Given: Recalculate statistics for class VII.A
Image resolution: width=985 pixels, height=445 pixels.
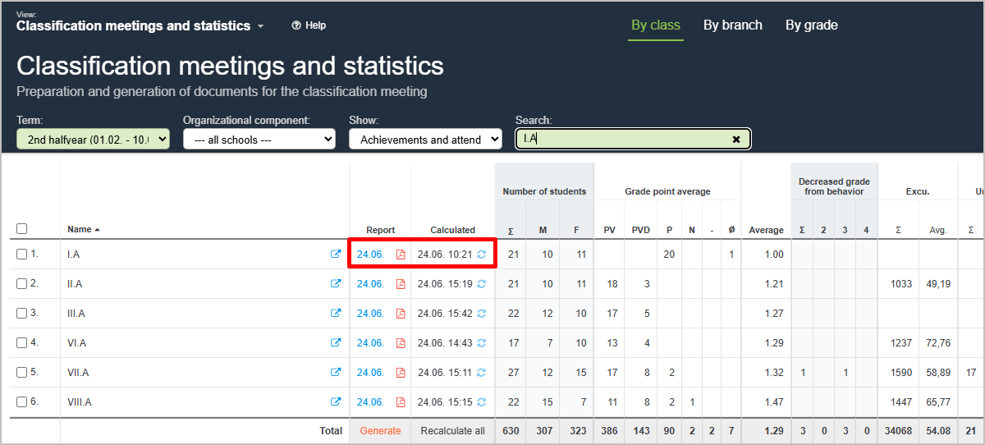Looking at the screenshot, I should 482,373.
